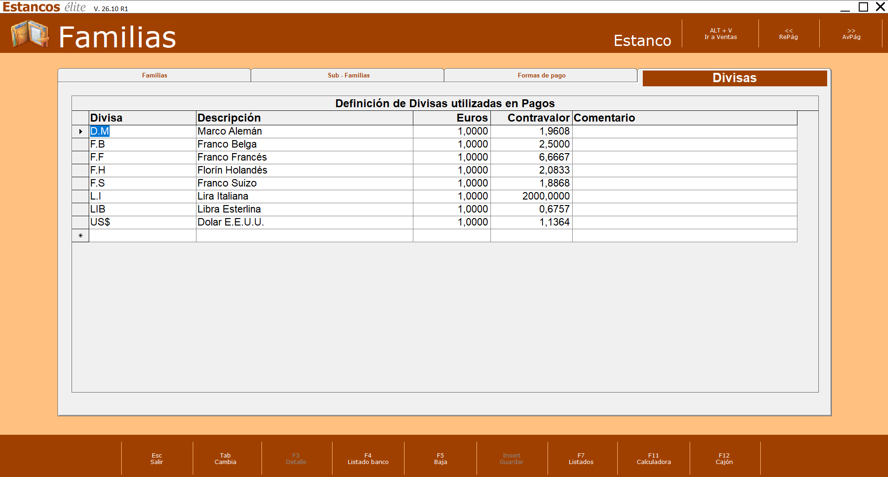Click the Euros column header

tap(452, 118)
